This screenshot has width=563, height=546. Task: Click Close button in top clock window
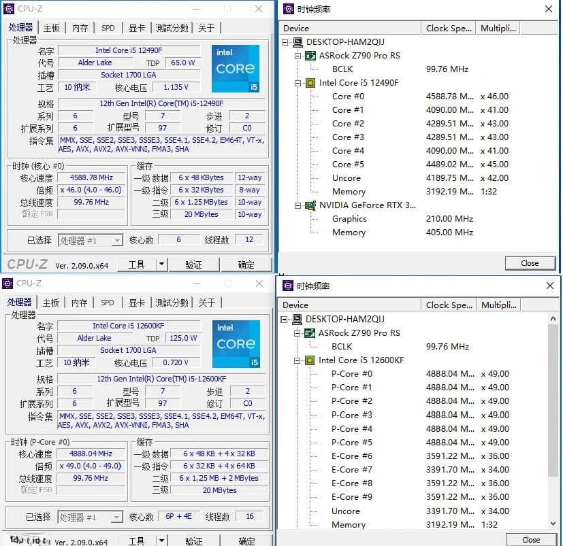tap(530, 263)
